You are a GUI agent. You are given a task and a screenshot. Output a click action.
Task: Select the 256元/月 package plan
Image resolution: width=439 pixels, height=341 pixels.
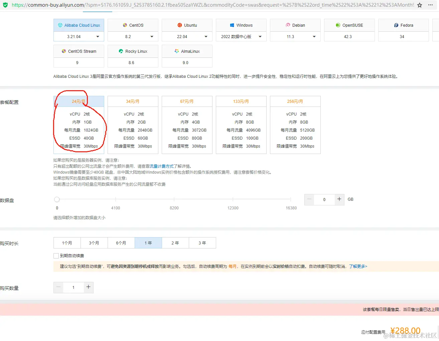pyautogui.click(x=295, y=125)
